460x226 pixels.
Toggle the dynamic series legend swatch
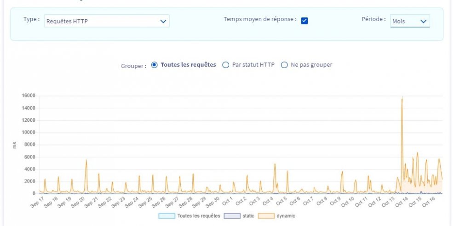click(x=266, y=216)
